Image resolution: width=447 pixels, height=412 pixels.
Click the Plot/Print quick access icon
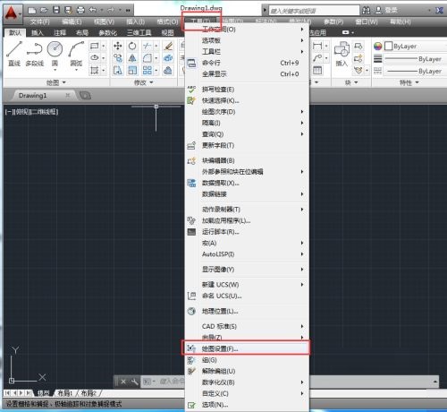80,11
